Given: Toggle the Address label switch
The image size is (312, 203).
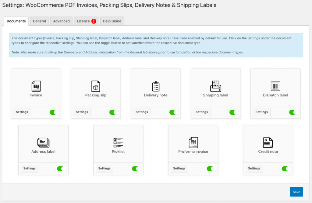Looking at the screenshot, I should point(62,169).
